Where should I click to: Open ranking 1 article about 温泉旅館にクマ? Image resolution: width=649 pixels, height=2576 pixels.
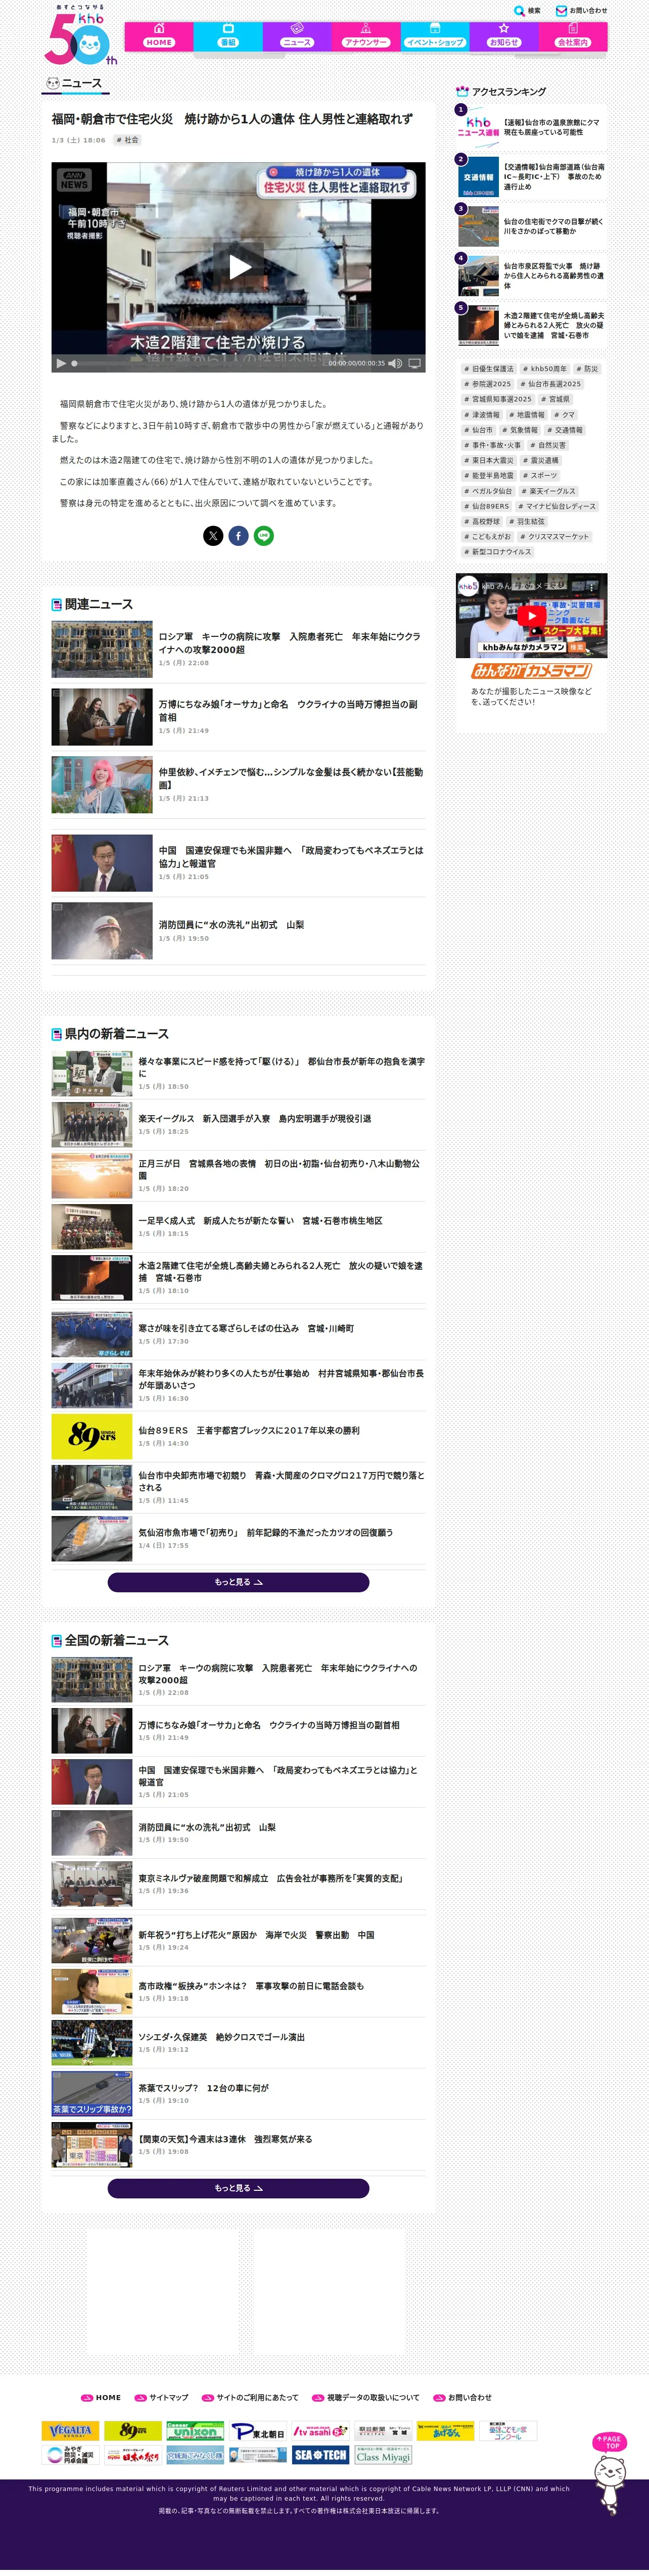tap(531, 127)
